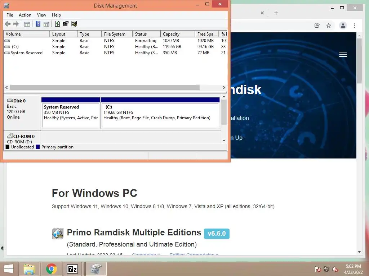Click the 'Formatting' status cell

tap(146, 41)
